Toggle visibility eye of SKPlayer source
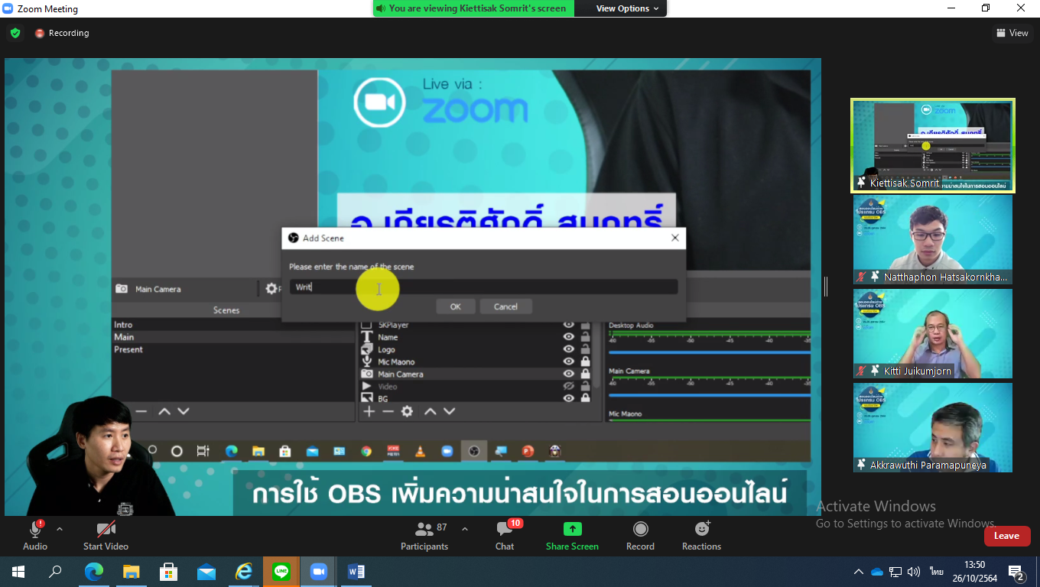1040x587 pixels. tap(568, 325)
